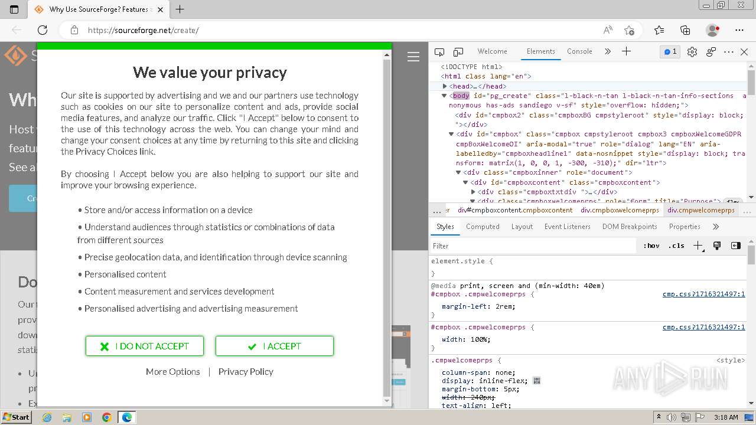Expand the cmpboxtxtdiv div node
This screenshot has width=756, height=425.
click(x=473, y=192)
